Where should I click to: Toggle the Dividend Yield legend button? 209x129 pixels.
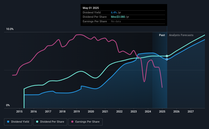tap(18, 122)
